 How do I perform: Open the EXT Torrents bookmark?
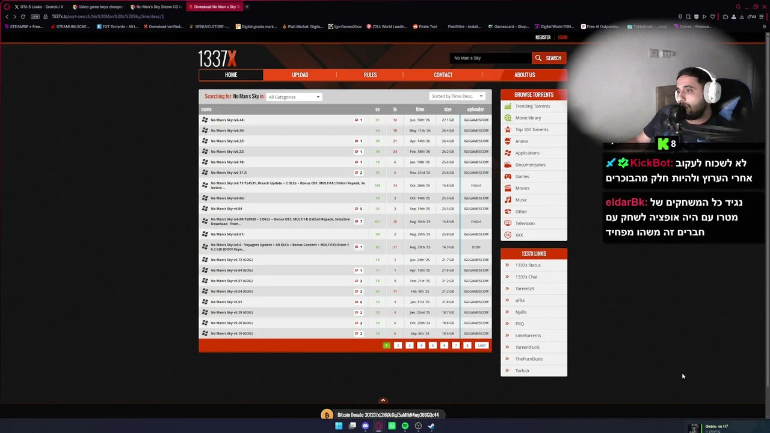pos(118,26)
